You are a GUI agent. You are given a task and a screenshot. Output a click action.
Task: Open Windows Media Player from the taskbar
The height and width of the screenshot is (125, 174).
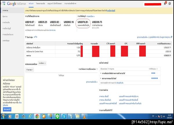(10, 116)
